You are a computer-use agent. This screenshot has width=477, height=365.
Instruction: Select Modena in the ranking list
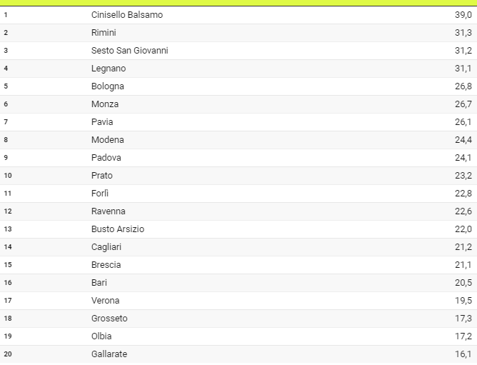(x=108, y=140)
